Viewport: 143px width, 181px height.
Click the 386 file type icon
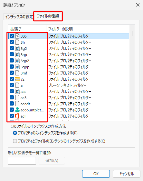17,36
